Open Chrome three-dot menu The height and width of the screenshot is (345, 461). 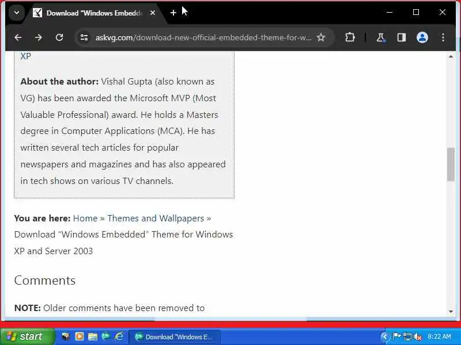pos(443,37)
